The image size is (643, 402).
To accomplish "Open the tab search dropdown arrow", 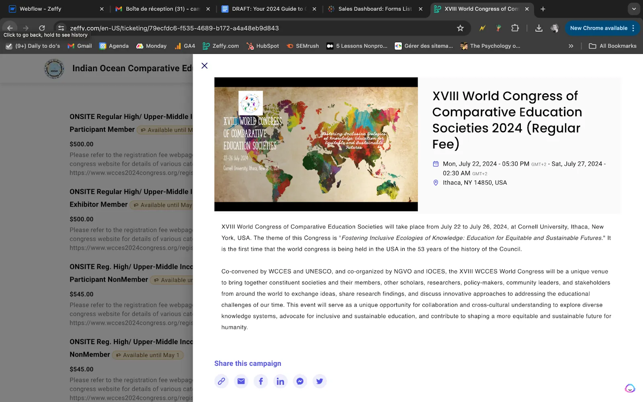I will click(634, 9).
